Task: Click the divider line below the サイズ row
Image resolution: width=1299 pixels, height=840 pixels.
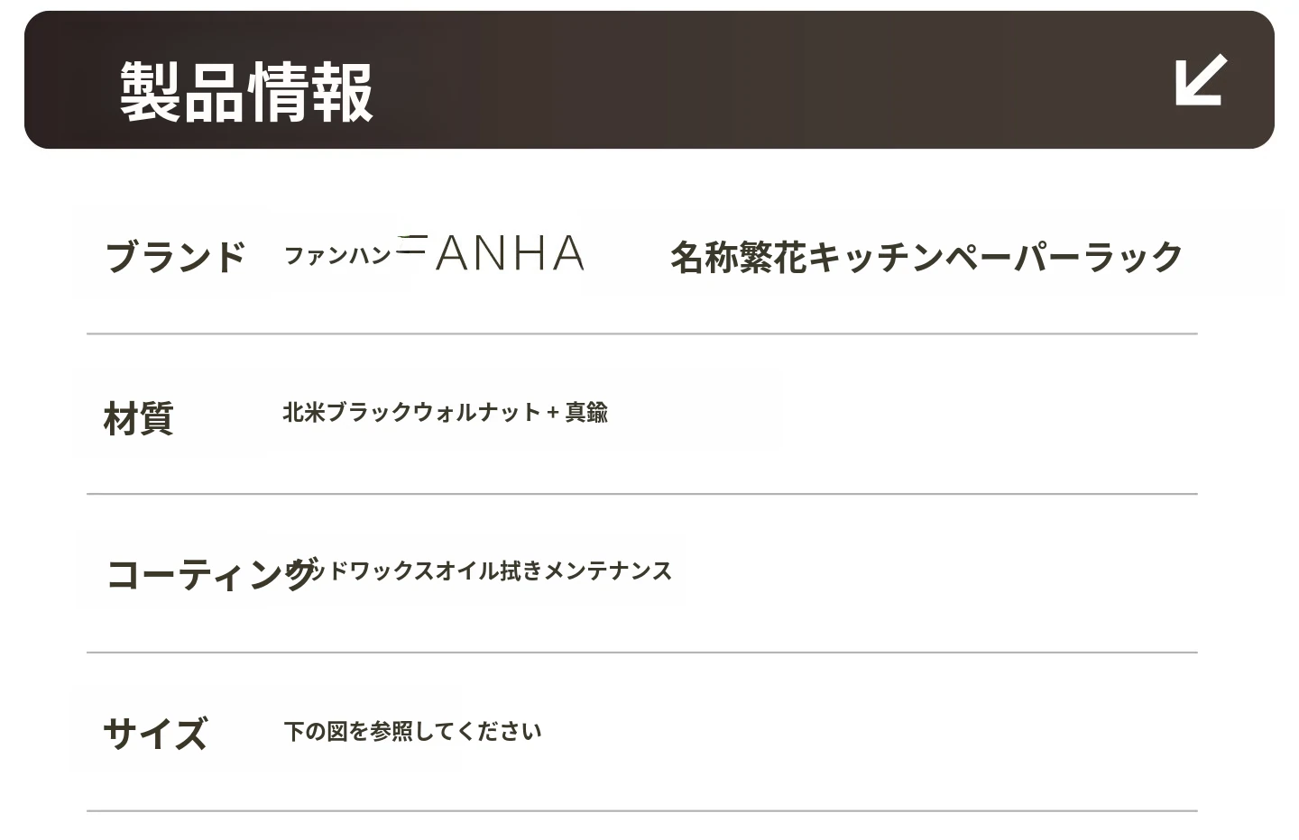Action: tap(641, 811)
